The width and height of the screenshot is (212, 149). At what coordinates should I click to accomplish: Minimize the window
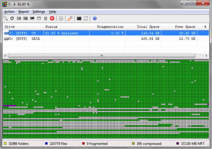click(x=184, y=3)
